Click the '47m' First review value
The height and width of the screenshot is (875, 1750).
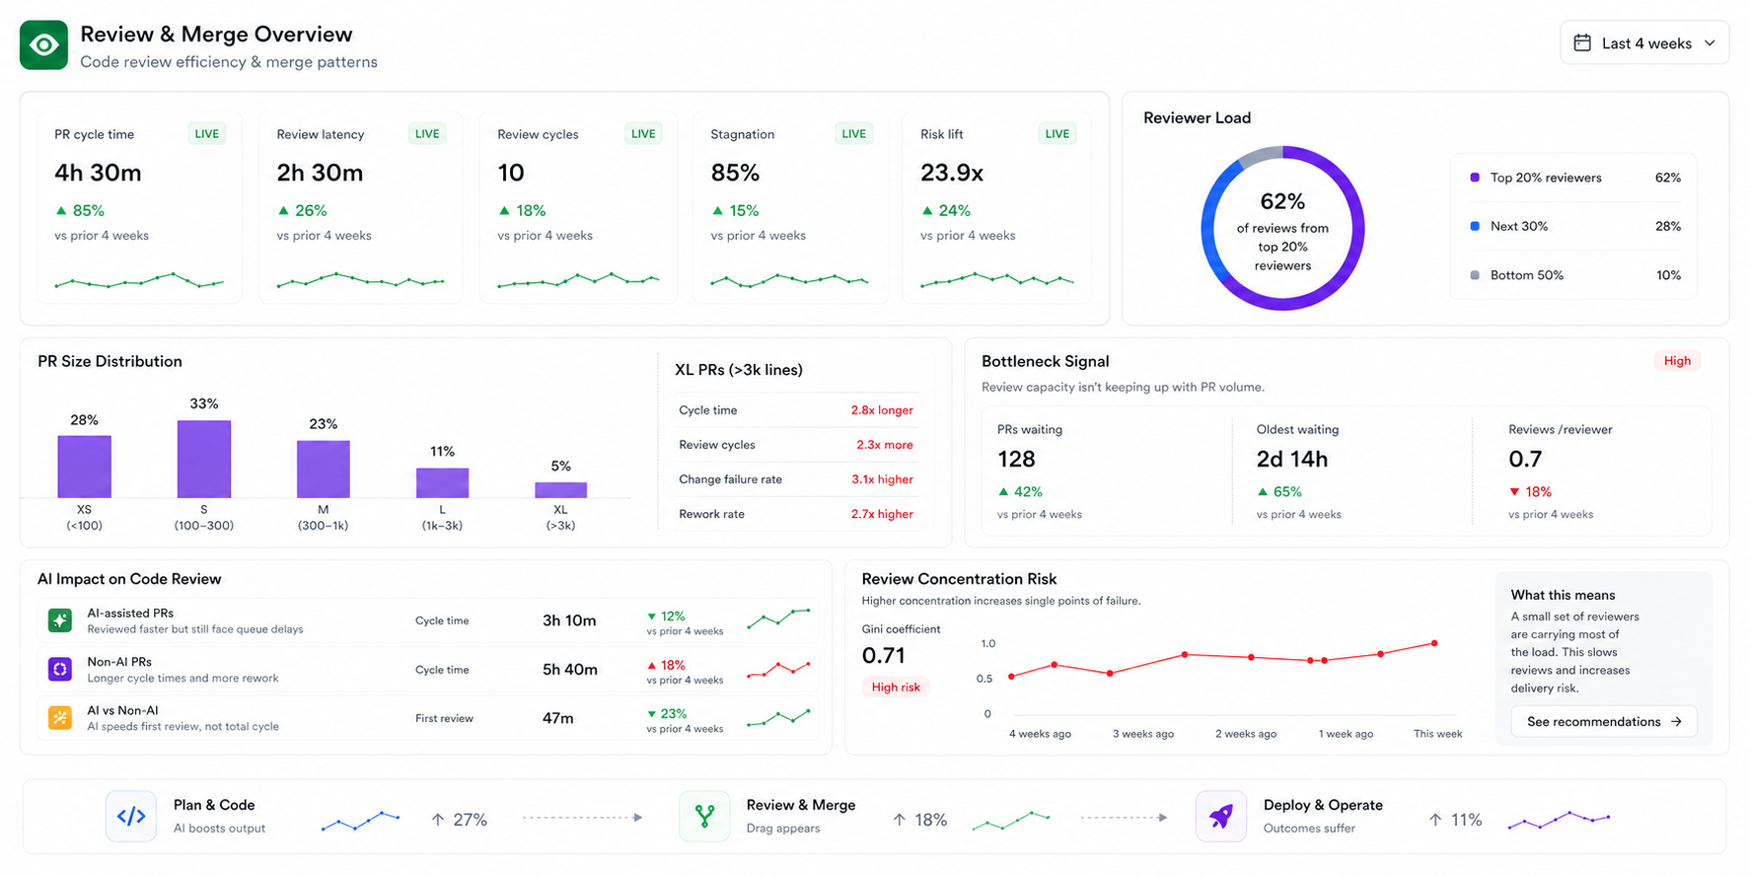pos(557,718)
